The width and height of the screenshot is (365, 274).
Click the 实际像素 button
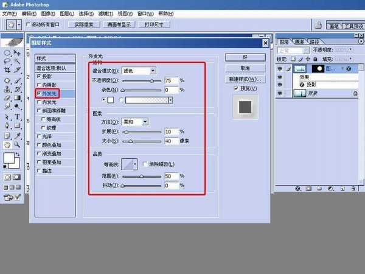coord(84,24)
